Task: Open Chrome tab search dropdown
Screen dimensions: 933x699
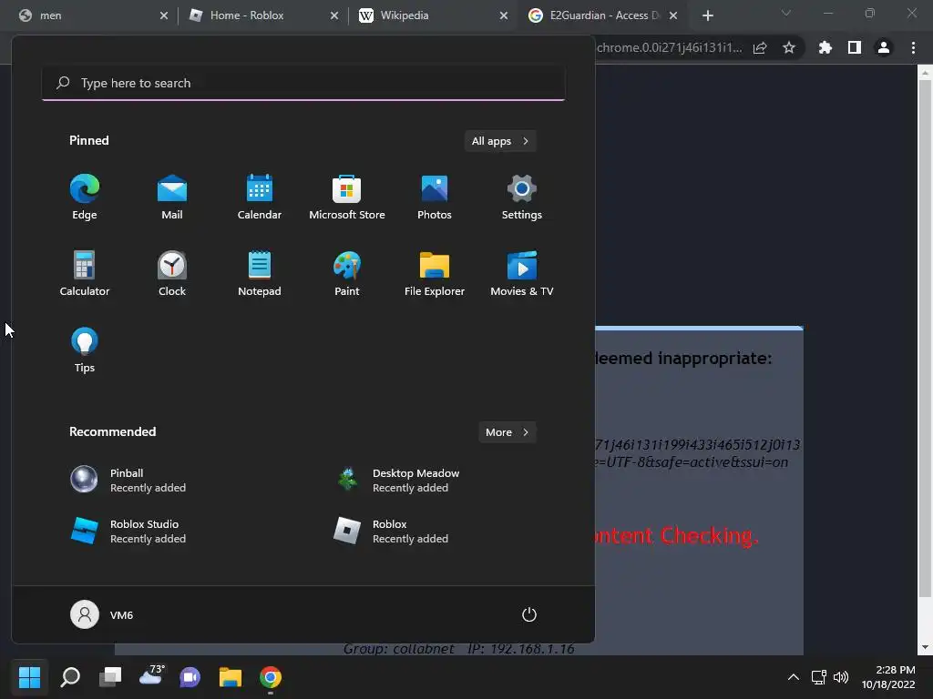Action: 786,13
